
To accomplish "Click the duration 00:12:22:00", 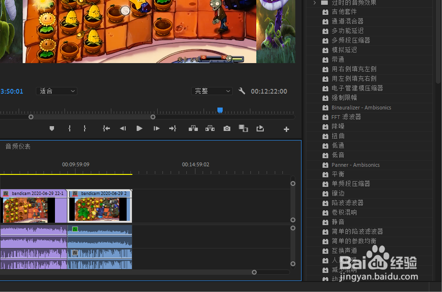I will click(269, 91).
